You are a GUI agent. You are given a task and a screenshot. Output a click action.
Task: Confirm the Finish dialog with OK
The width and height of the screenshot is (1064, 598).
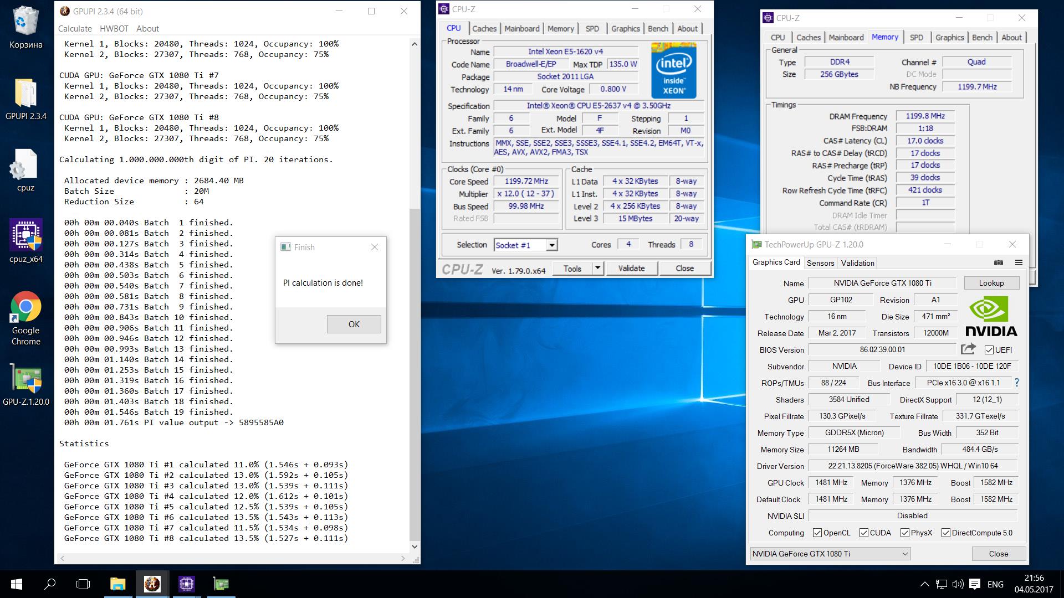coord(354,324)
